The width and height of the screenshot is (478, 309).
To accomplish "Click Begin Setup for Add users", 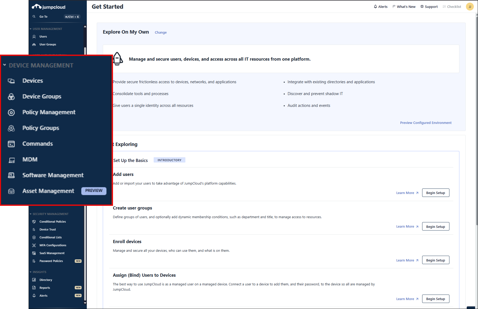I will tap(435, 193).
